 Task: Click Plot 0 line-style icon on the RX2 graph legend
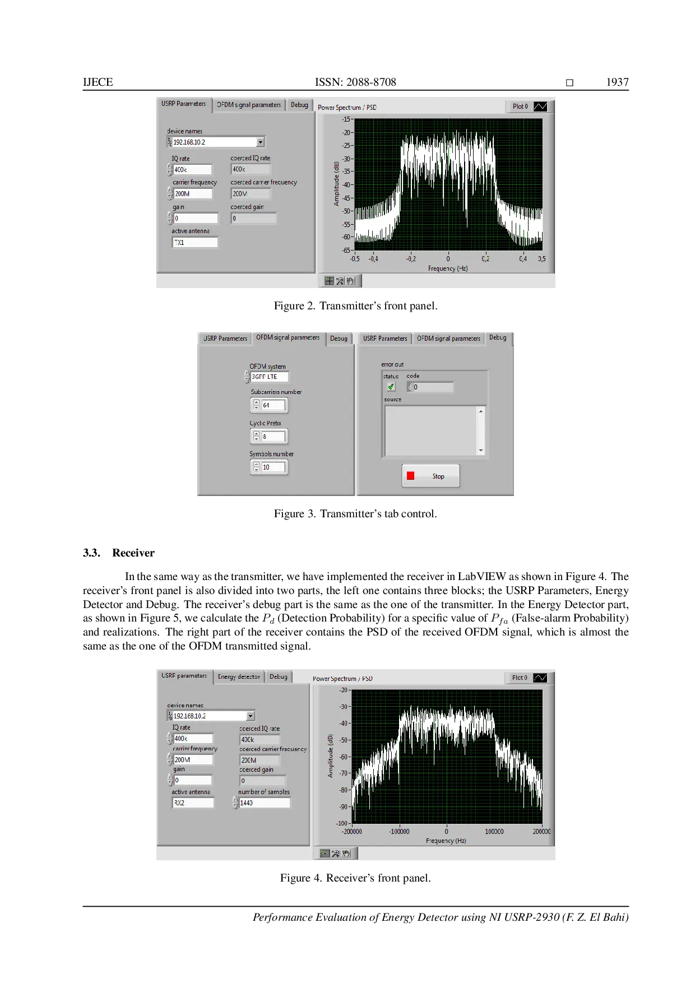540,678
